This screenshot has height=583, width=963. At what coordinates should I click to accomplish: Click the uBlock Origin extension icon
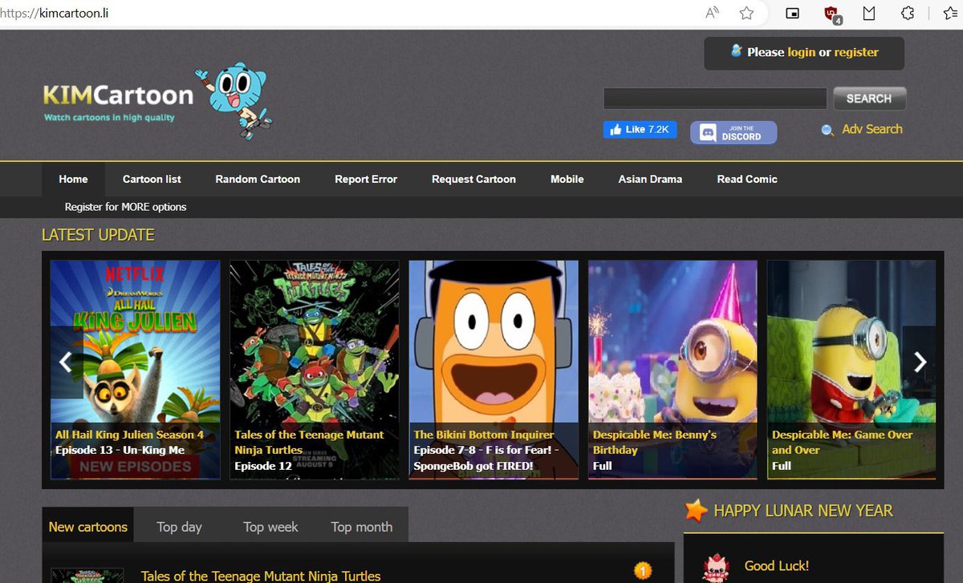coord(832,14)
